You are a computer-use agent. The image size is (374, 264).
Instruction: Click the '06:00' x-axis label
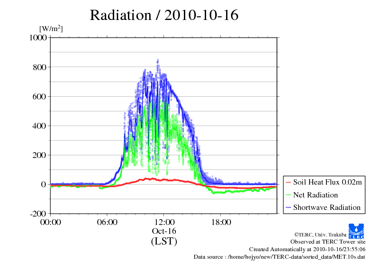[x=107, y=222]
